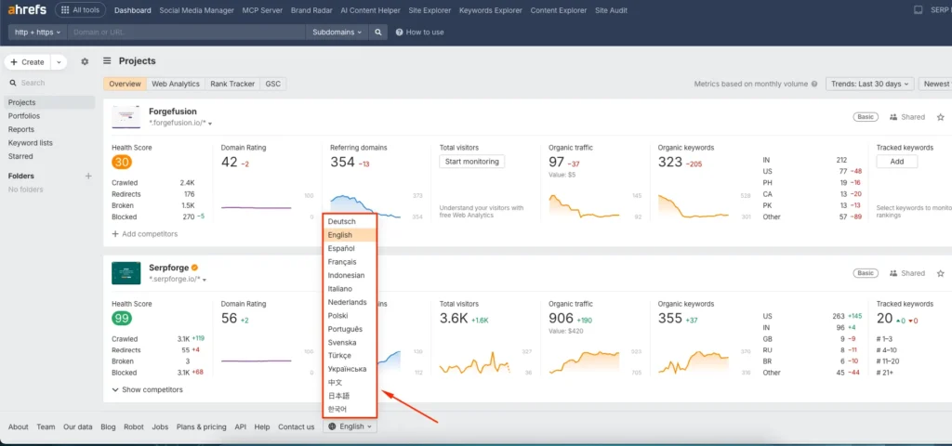Add a new folder with the plus icon

tap(88, 176)
